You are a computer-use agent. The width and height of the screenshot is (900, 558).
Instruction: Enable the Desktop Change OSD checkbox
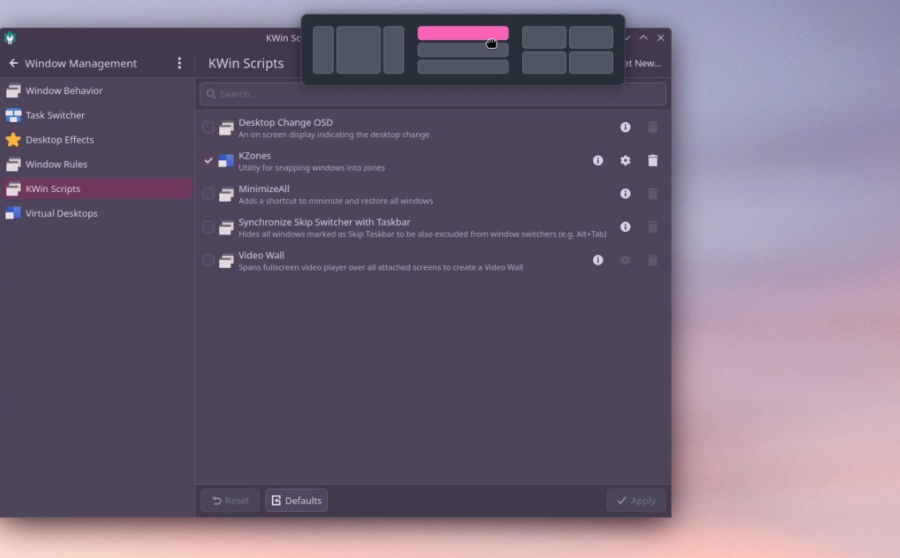point(208,128)
